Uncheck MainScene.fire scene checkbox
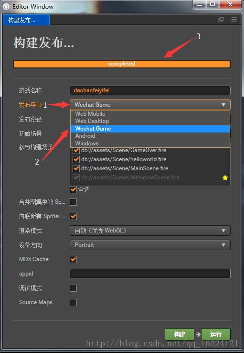 click(x=76, y=168)
